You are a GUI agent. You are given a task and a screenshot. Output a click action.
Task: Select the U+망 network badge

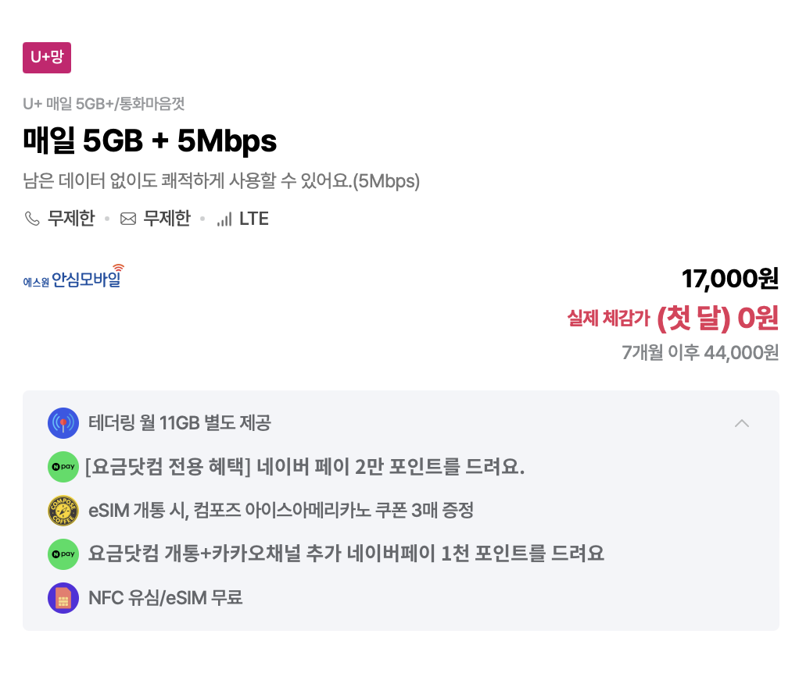point(46,57)
